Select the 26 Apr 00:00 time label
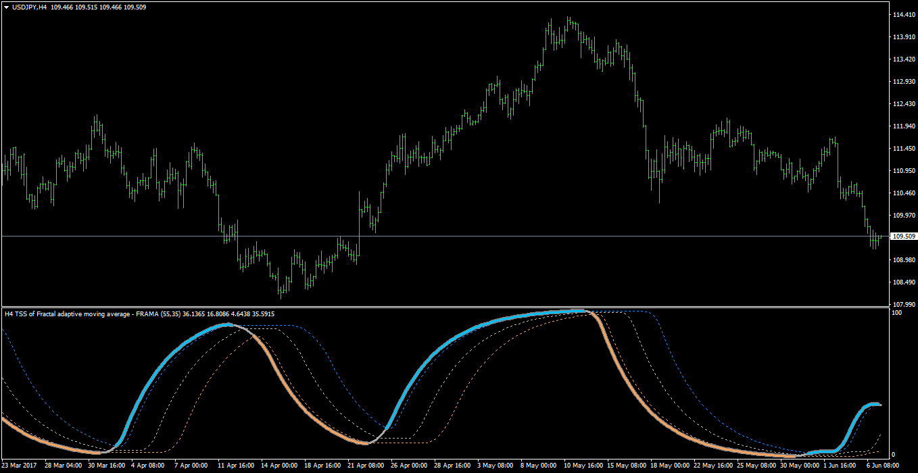918x473 pixels. click(408, 466)
